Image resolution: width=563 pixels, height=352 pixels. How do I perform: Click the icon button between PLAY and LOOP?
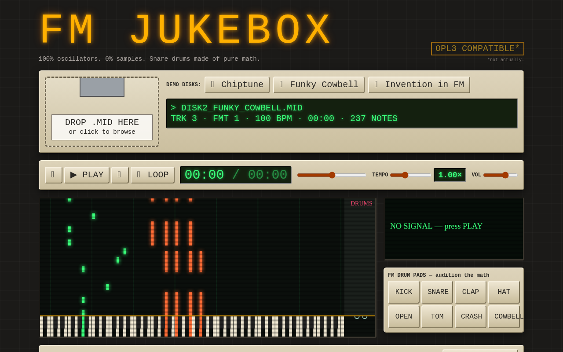(120, 175)
